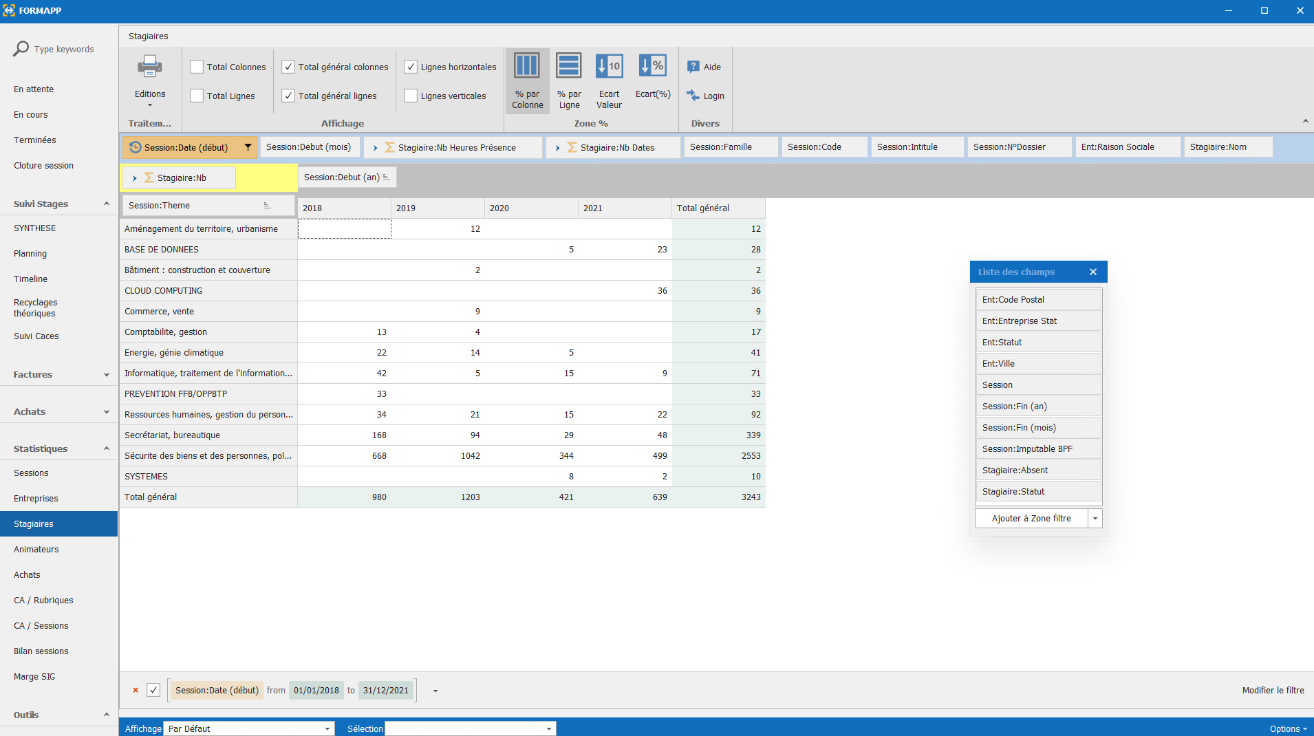Expand Stagiaire:Nb Heures Présence field arrow
Viewport: 1314px width, 736px height.
coord(375,148)
